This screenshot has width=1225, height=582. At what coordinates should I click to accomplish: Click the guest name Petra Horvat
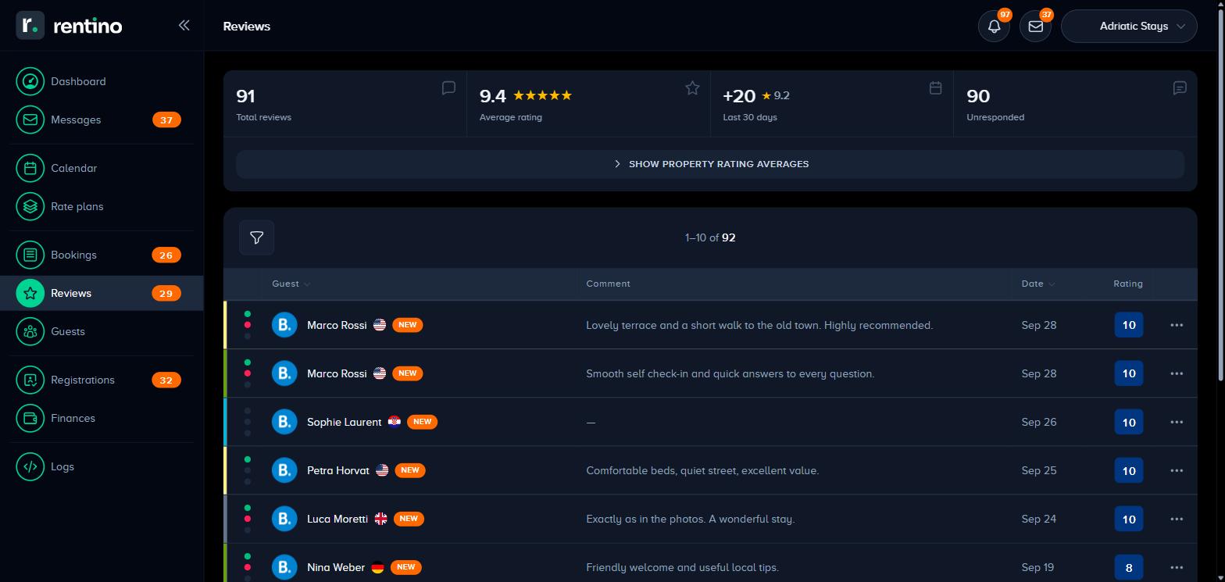click(x=338, y=470)
